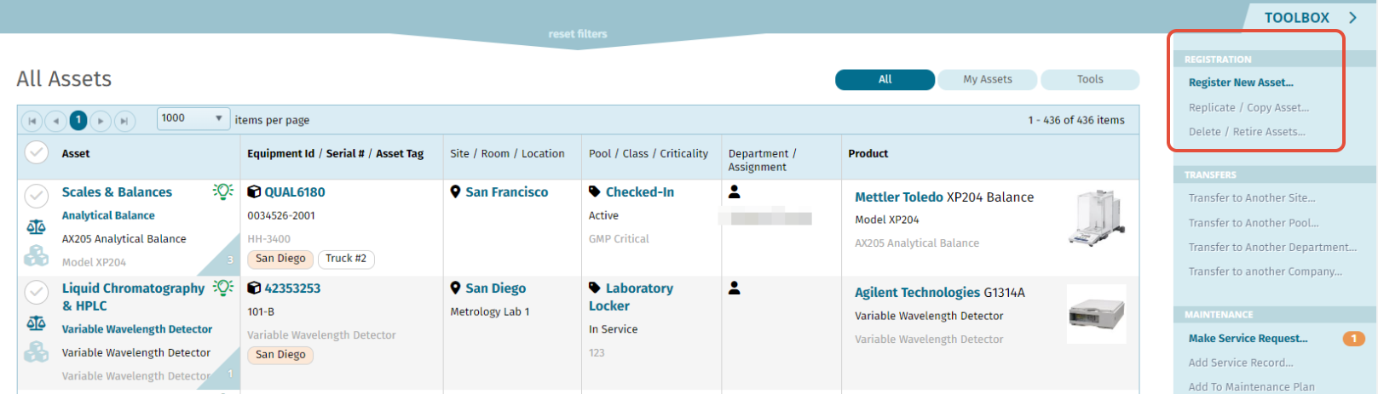Jump to the last page of assets

pyautogui.click(x=124, y=121)
